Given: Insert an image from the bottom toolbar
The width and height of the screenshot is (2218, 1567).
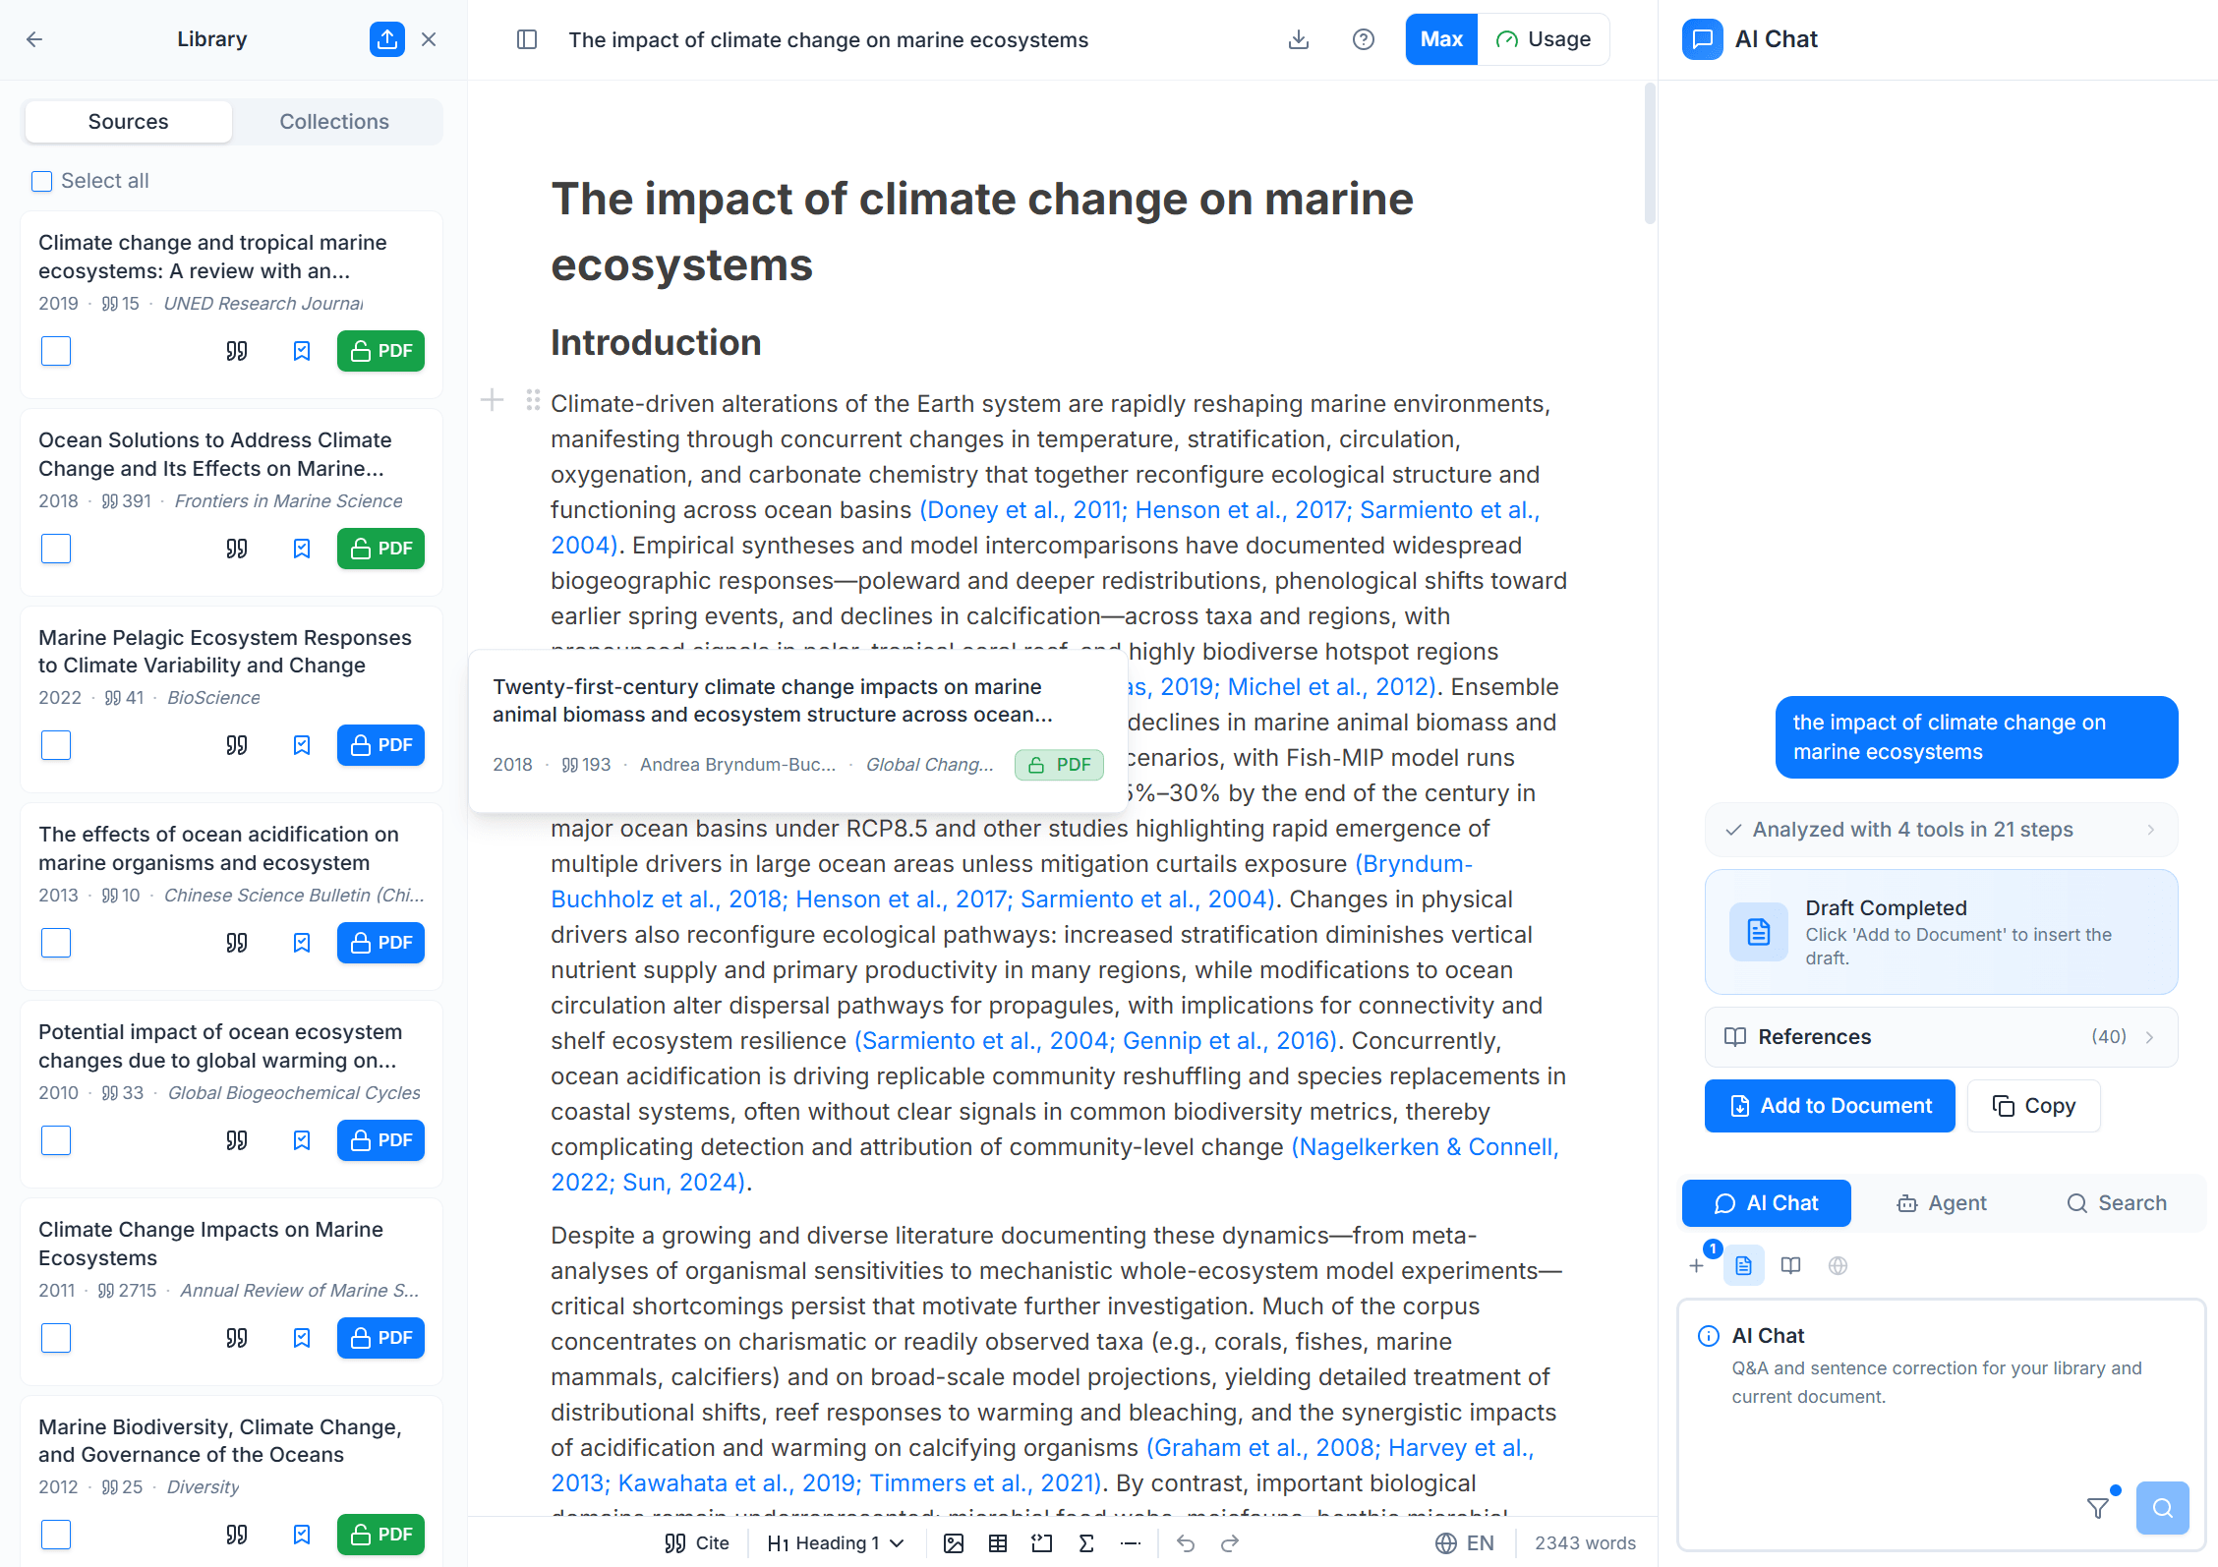Looking at the screenshot, I should point(954,1543).
